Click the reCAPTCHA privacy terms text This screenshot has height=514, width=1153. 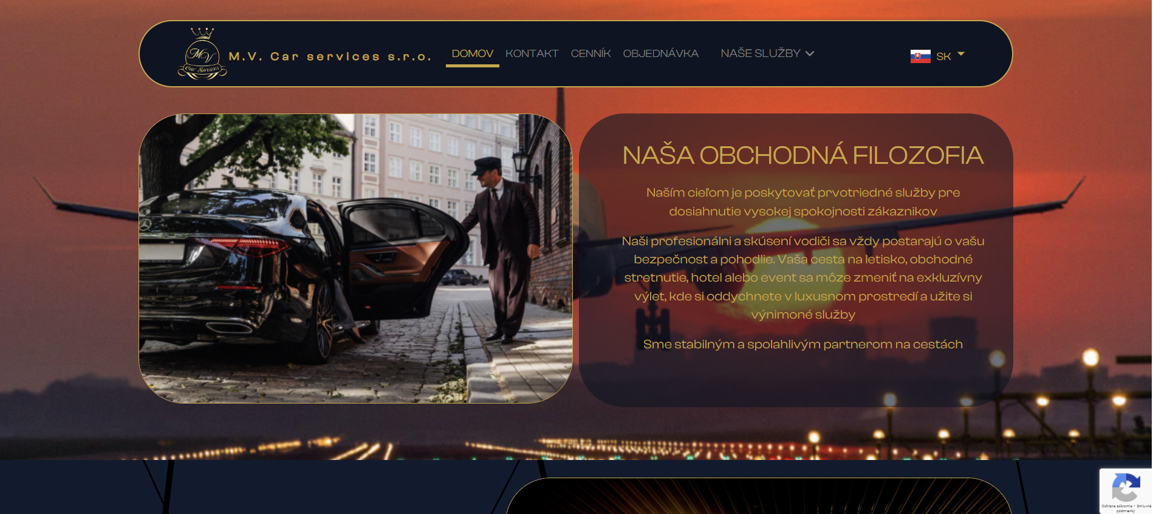(1126, 508)
